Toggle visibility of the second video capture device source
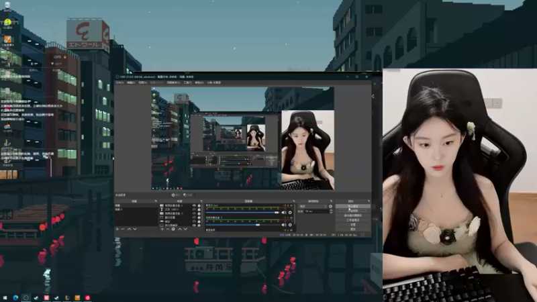This screenshot has height=302, width=537. coord(194,213)
